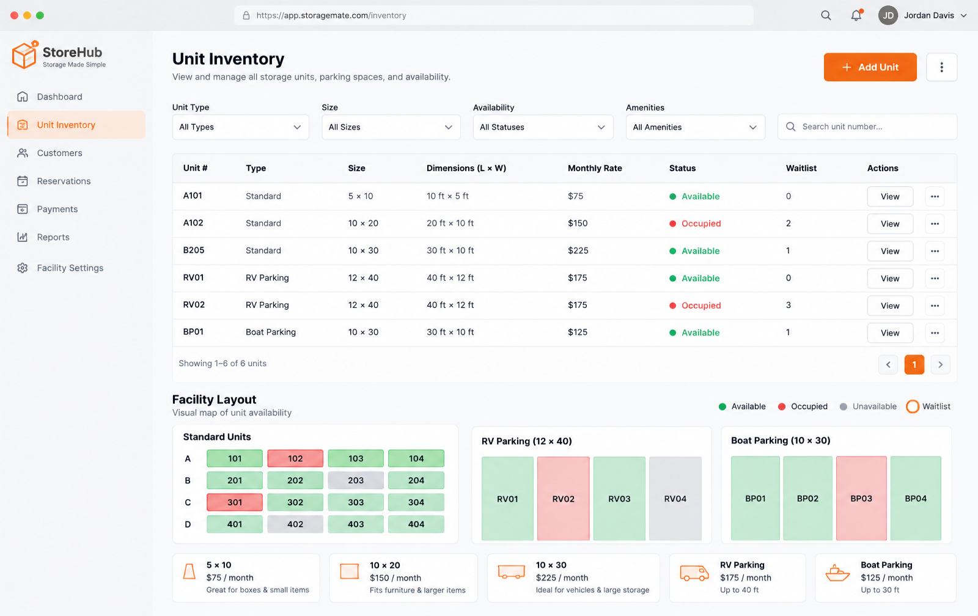Select unavailable unit 203 on the layout
Screen dimensions: 978x616
(356, 480)
